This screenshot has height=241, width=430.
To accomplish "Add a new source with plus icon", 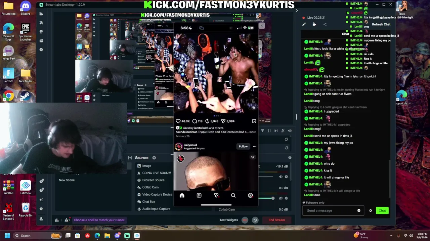I will (x=154, y=158).
